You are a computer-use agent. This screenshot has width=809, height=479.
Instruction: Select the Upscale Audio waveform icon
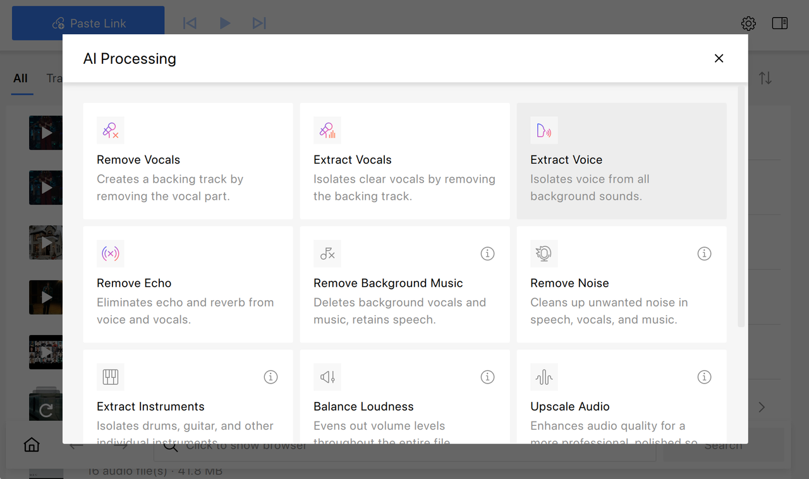(x=544, y=377)
